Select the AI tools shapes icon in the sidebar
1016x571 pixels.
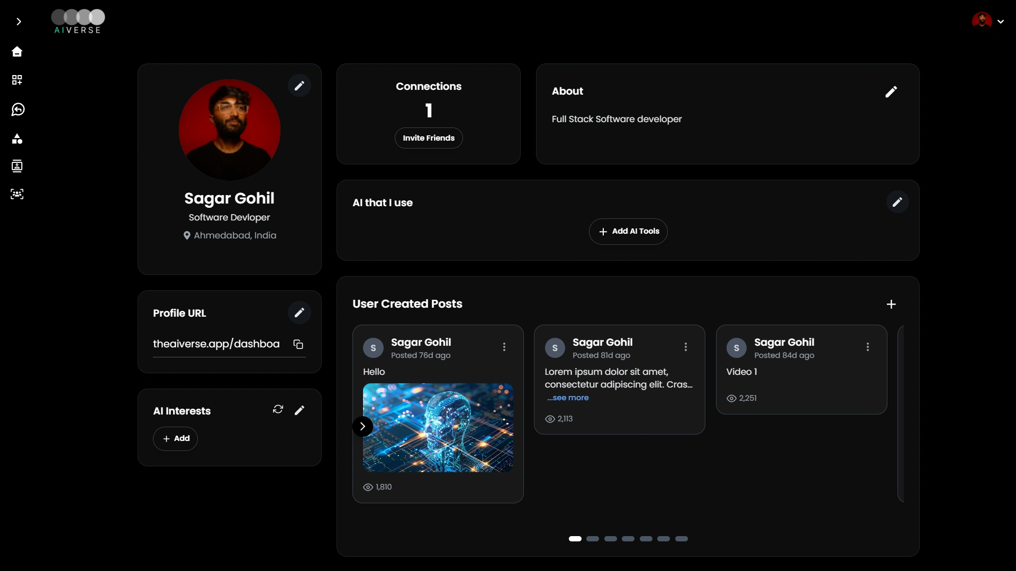17,139
